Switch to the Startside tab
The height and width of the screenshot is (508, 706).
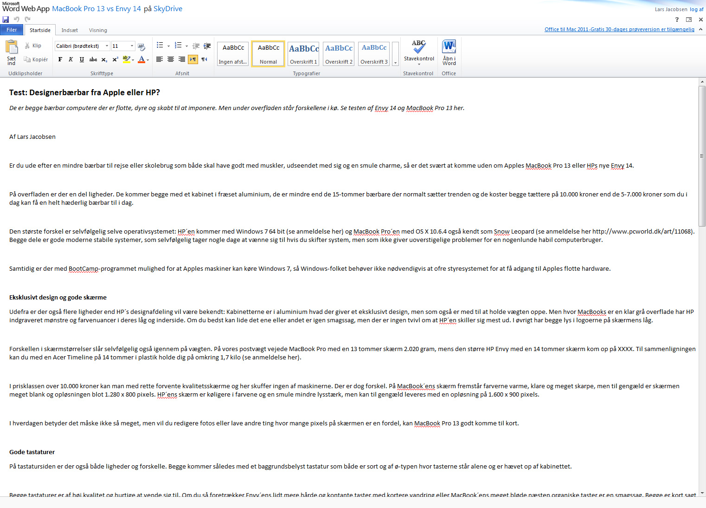coord(40,30)
